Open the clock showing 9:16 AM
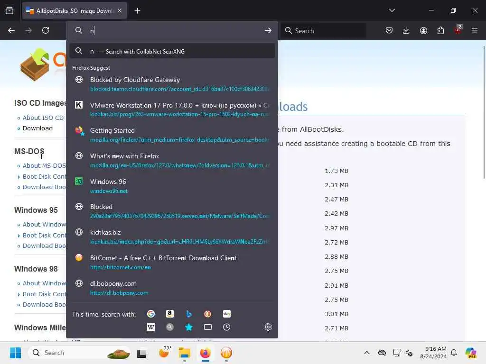486x364 pixels. pyautogui.click(x=433, y=353)
